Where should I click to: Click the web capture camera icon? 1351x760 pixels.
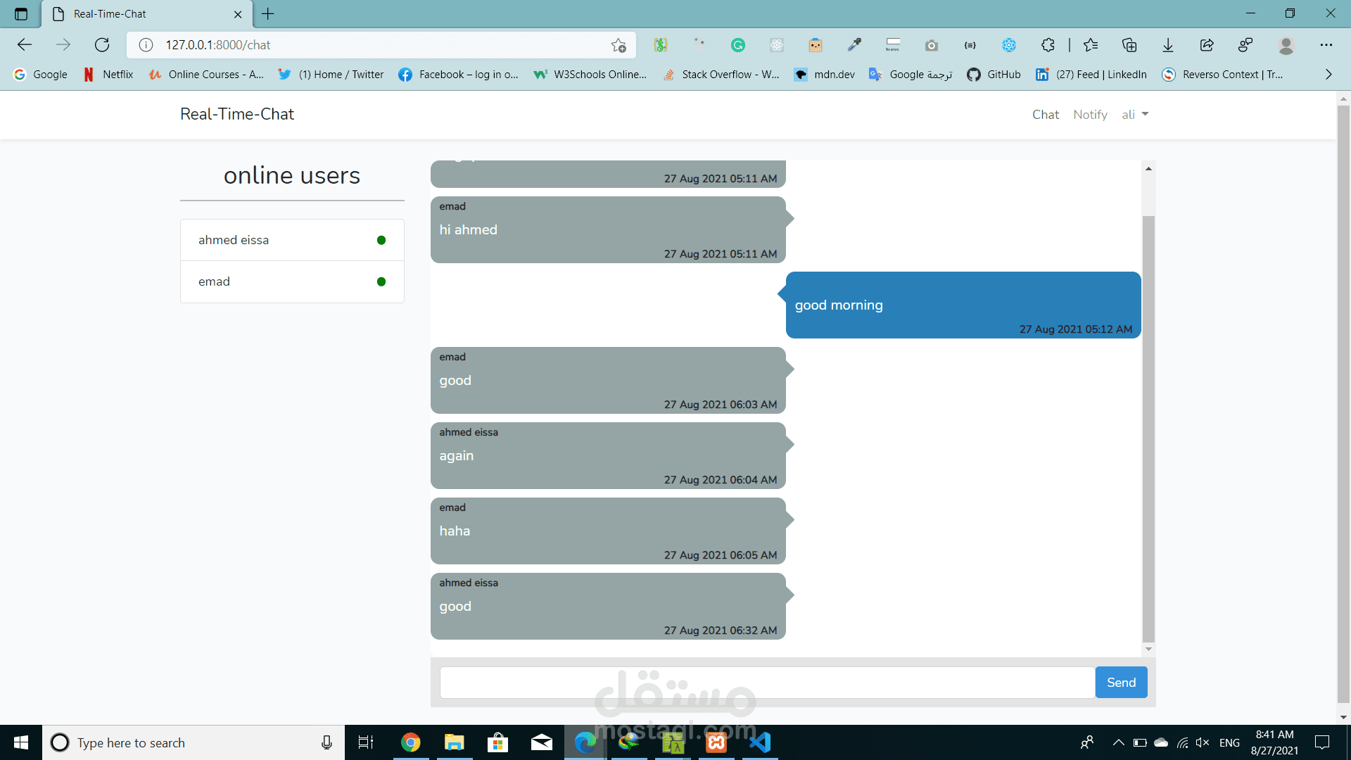point(932,44)
